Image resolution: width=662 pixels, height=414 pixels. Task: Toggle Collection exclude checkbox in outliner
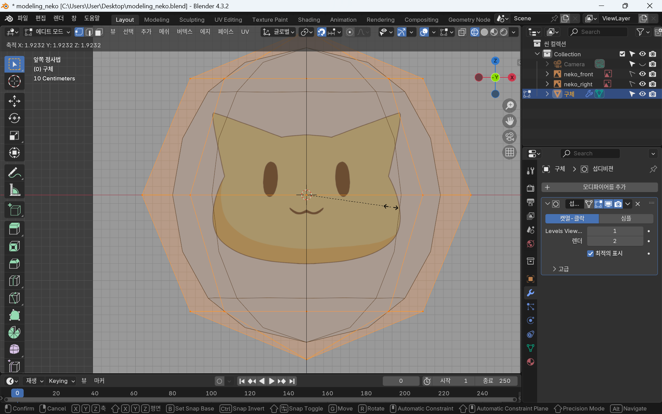tap(622, 54)
